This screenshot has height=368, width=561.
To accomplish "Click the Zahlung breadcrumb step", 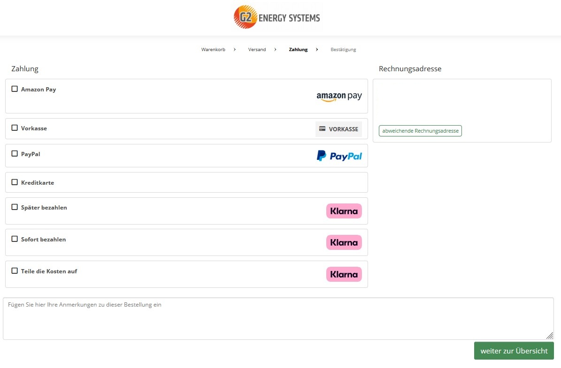I will 298,50.
